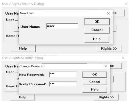Open Help in the Change Password dialog
Image resolution: width=129 pixels, height=101 pixels.
click(x=95, y=90)
